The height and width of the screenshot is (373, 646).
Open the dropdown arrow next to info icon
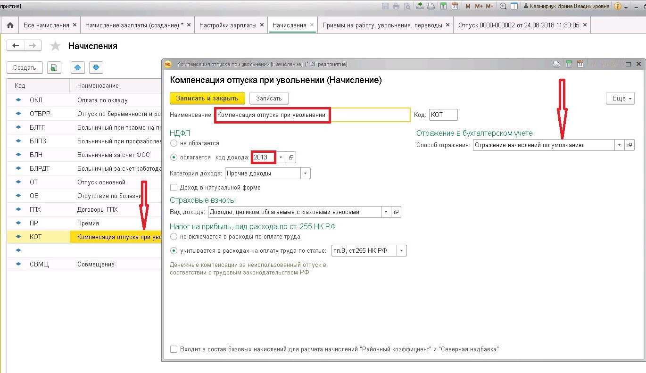click(626, 7)
